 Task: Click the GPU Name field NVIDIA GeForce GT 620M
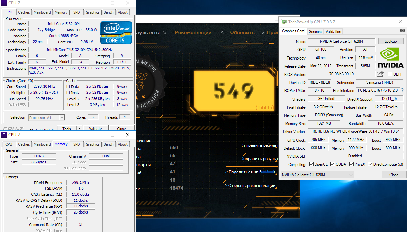point(341,41)
